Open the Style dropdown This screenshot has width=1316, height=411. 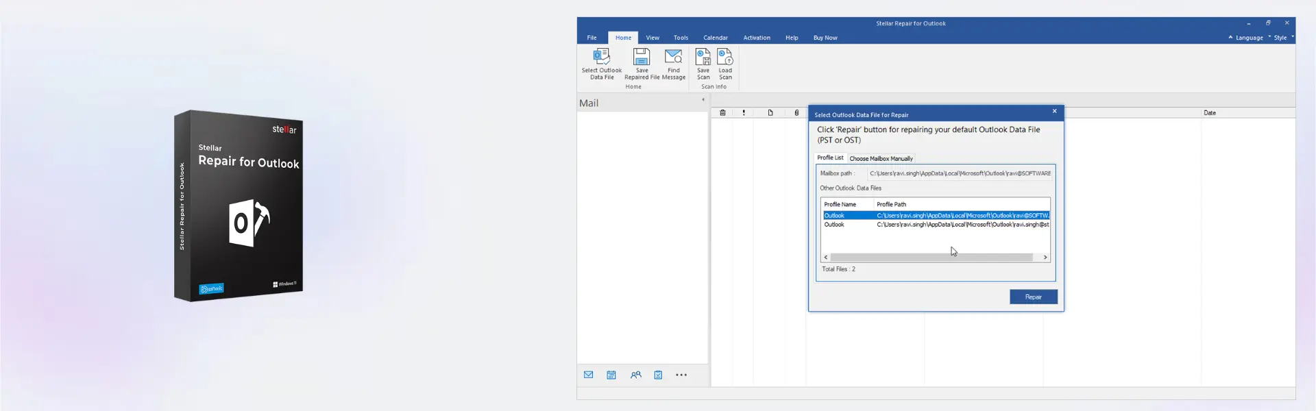tap(1284, 38)
